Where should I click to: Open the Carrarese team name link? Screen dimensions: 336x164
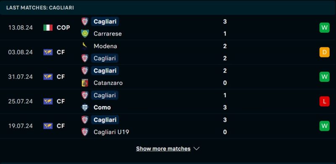coord(108,34)
